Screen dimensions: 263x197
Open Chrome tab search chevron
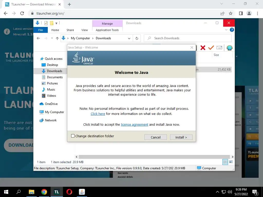[222, 4]
